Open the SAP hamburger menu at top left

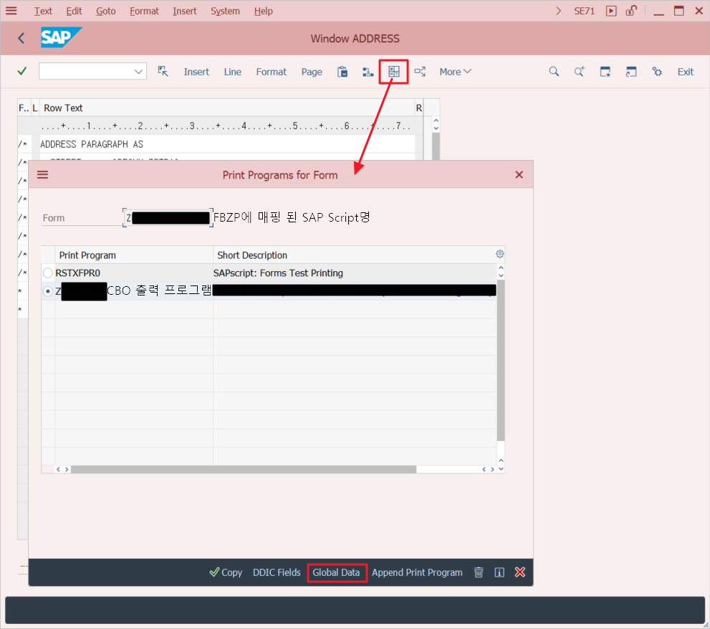click(x=11, y=11)
